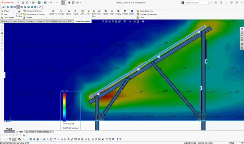Open the Appearances color ball on the right task pane
Image resolution: width=244 pixels, height=144 pixels.
[x=242, y=44]
